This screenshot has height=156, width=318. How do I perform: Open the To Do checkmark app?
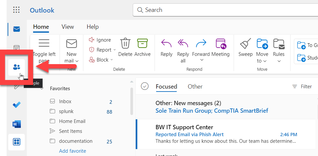(x=17, y=105)
